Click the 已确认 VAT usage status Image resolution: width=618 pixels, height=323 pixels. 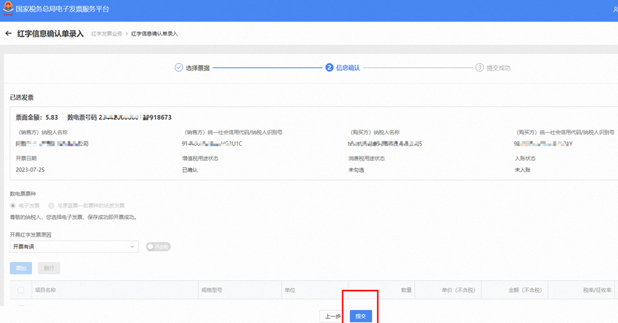[190, 170]
